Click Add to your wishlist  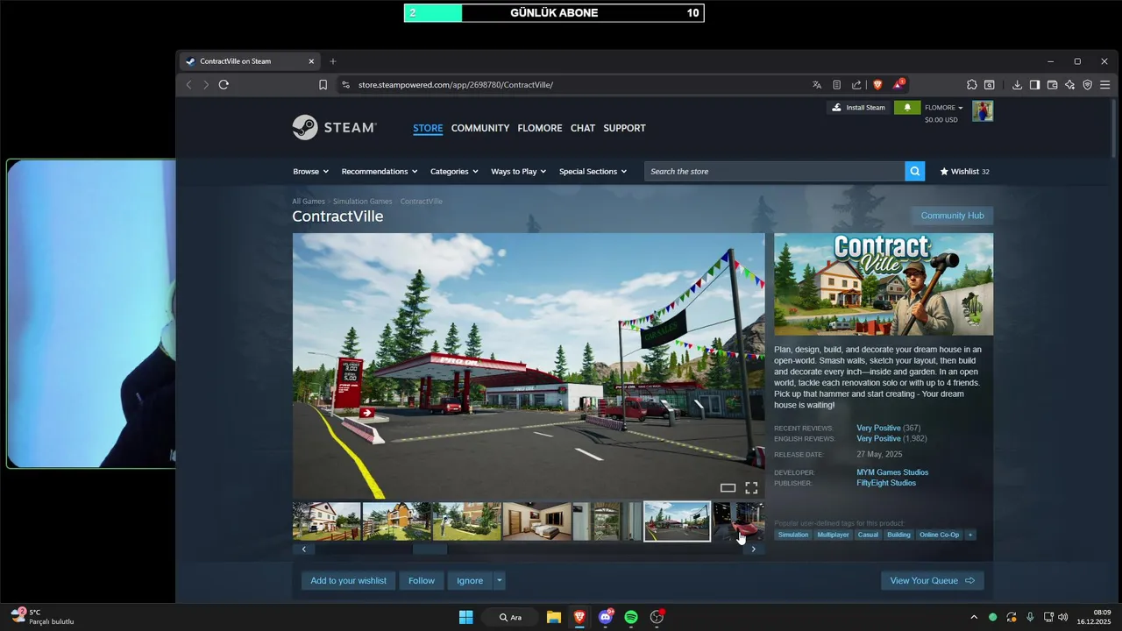348,580
